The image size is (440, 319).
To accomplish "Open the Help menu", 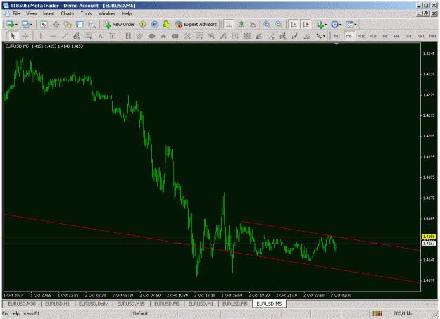I will pyautogui.click(x=127, y=13).
